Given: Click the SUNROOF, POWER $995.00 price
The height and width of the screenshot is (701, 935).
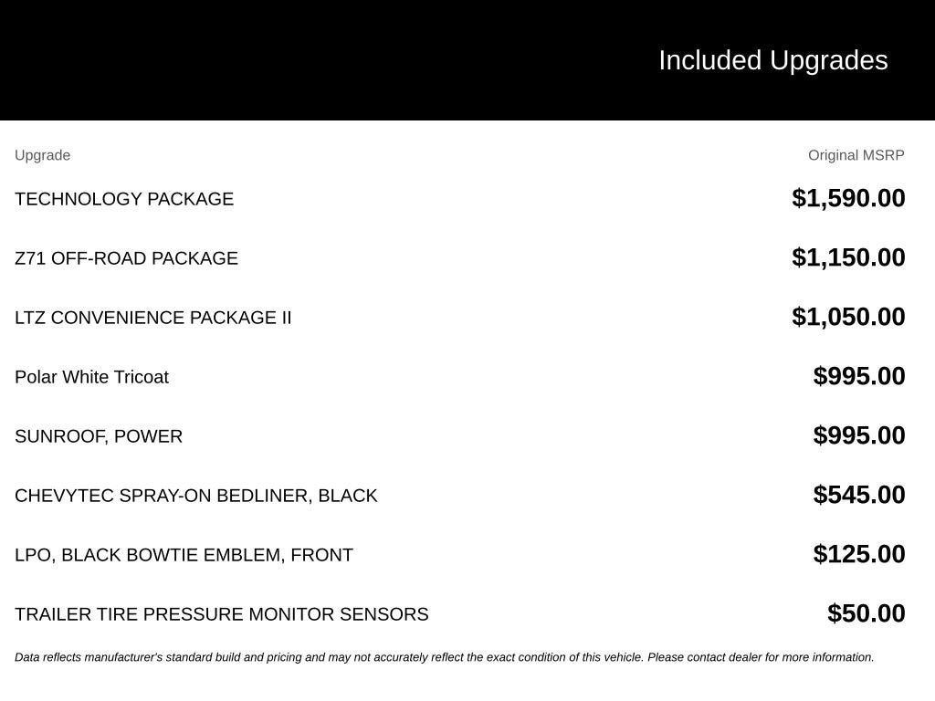Looking at the screenshot, I should click(x=859, y=435).
